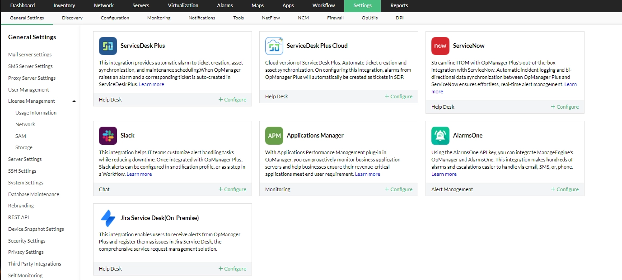Open the Apps top menu
This screenshot has height=280, width=622.
(288, 5)
